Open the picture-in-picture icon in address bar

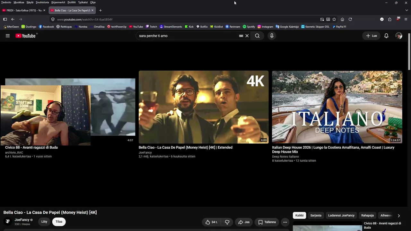tap(322, 19)
